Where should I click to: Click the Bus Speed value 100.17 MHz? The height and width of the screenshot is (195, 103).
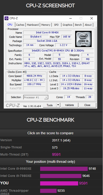click(34, 84)
